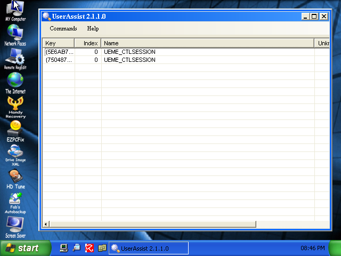
Task: Open the Help menu
Action: pyautogui.click(x=93, y=29)
